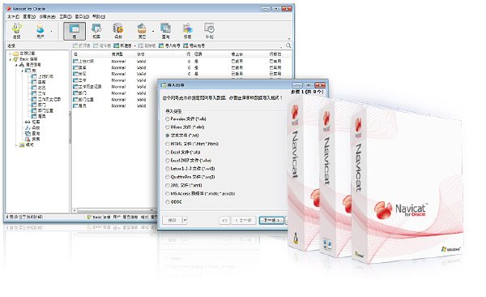Select the yellow folder node at tree top
Screen dimensions: 486x297
[23, 53]
